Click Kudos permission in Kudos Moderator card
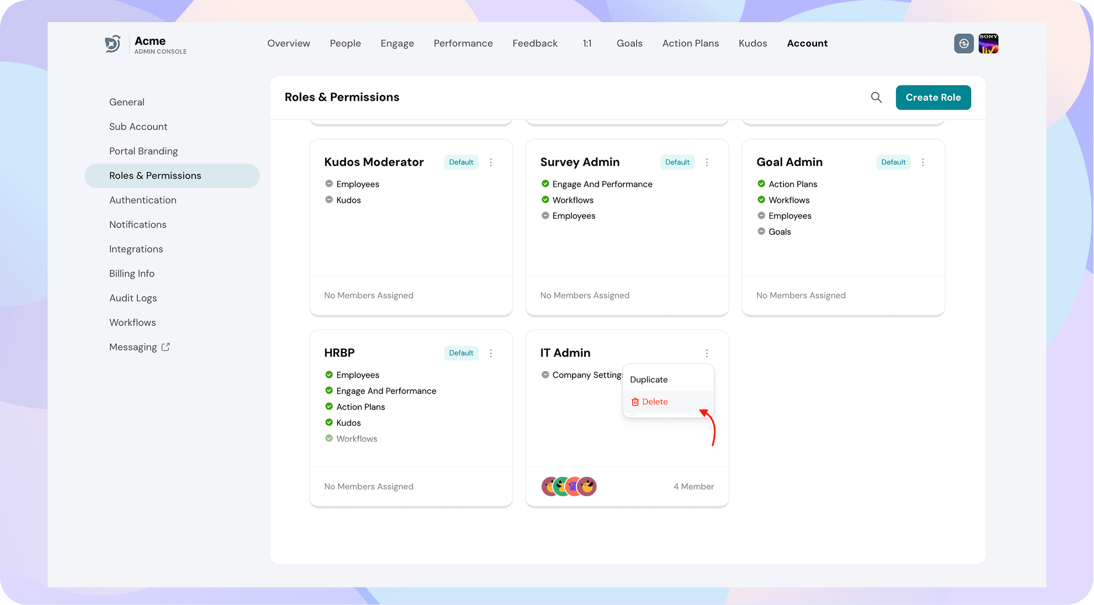Viewport: 1094px width, 605px height. (349, 200)
